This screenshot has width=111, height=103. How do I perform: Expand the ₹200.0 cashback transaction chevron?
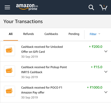pos(106,51)
